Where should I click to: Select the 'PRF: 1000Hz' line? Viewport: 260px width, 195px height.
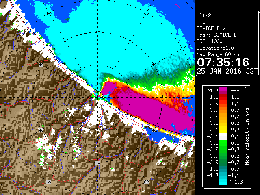click(x=212, y=41)
